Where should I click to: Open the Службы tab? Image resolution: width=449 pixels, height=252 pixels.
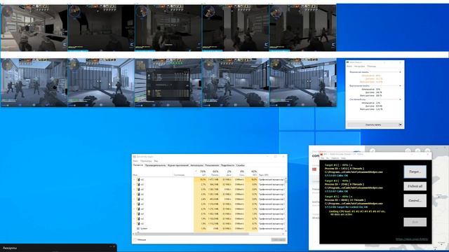240,165
